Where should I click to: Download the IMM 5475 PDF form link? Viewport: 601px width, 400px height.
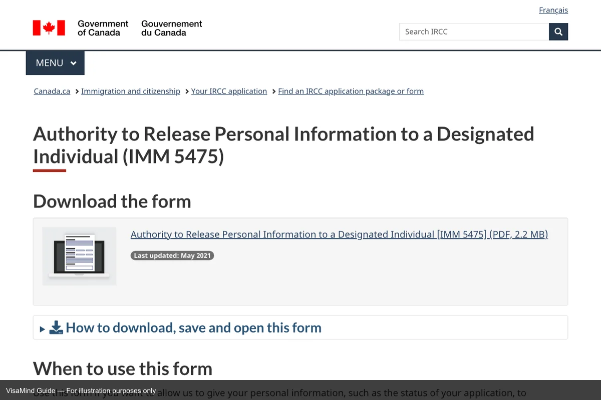[339, 234]
